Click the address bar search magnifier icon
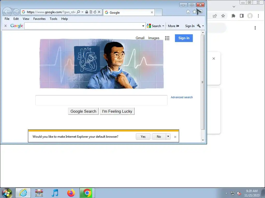 pos(78,12)
